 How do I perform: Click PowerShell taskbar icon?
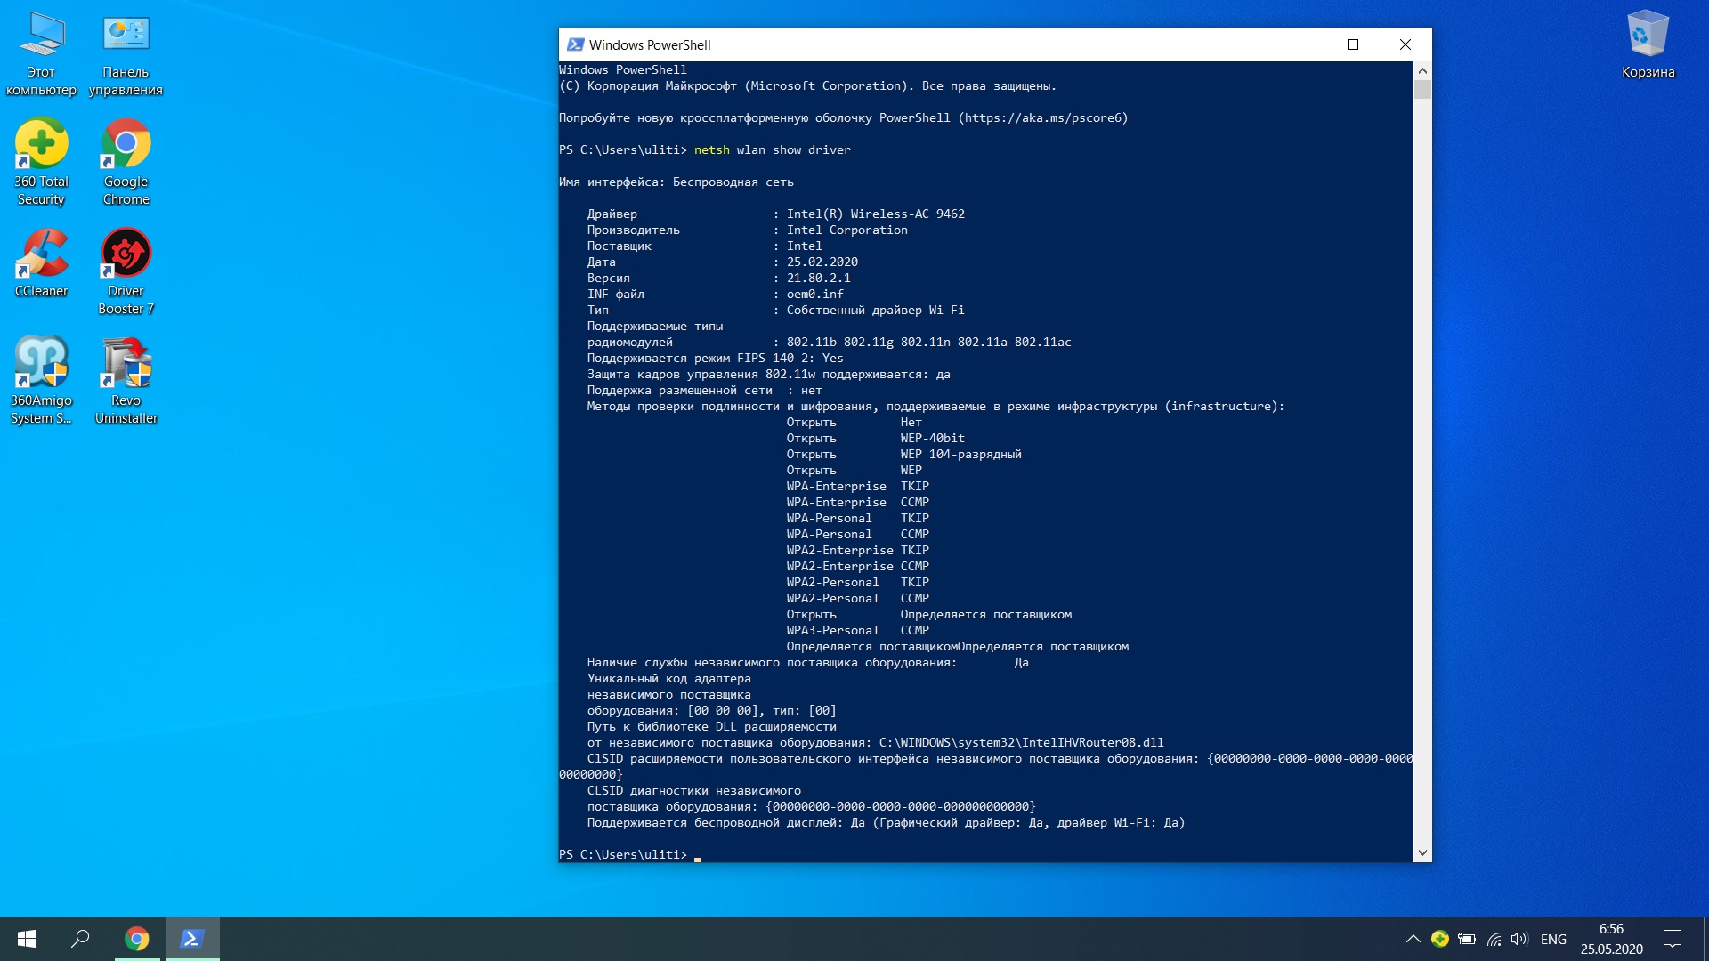click(191, 939)
